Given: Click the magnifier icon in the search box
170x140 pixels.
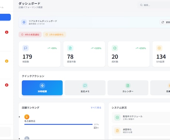Looking at the screenshot, I should pyautogui.click(x=141, y=5).
